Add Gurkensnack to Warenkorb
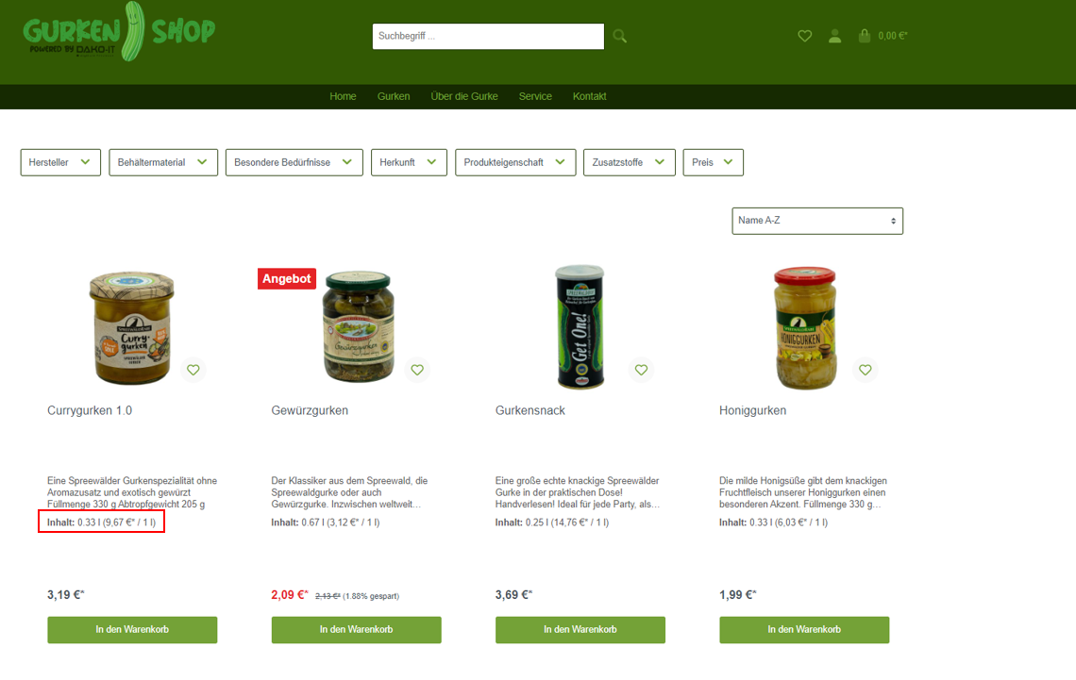 click(x=580, y=630)
